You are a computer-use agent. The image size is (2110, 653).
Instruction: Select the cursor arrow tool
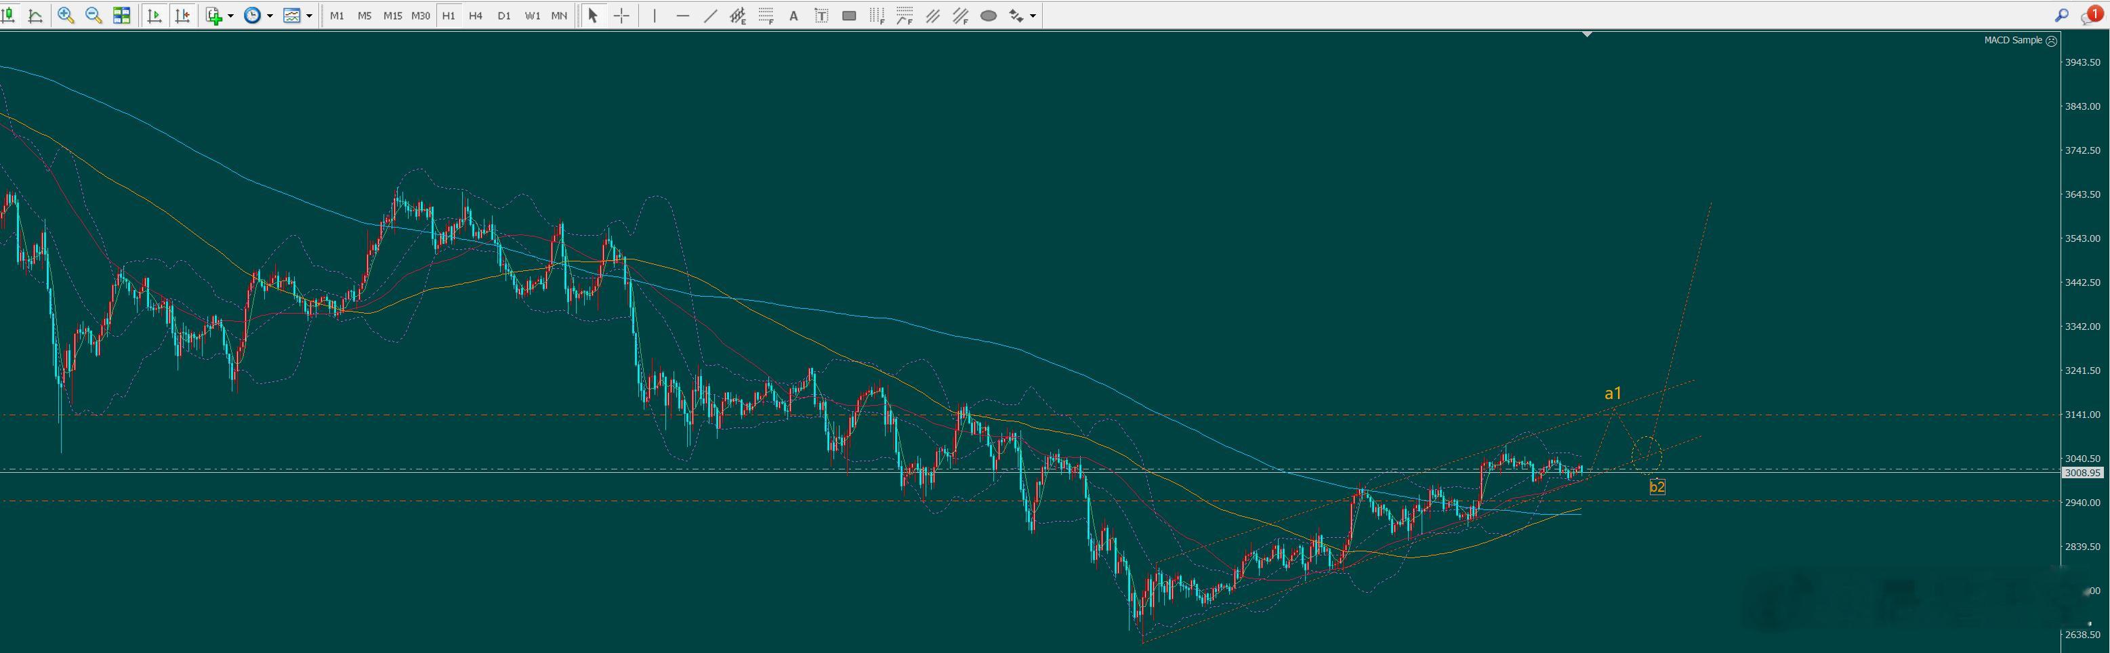[x=593, y=16]
